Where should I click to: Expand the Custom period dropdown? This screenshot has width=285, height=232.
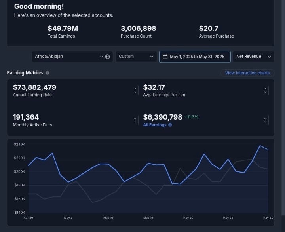(x=136, y=57)
